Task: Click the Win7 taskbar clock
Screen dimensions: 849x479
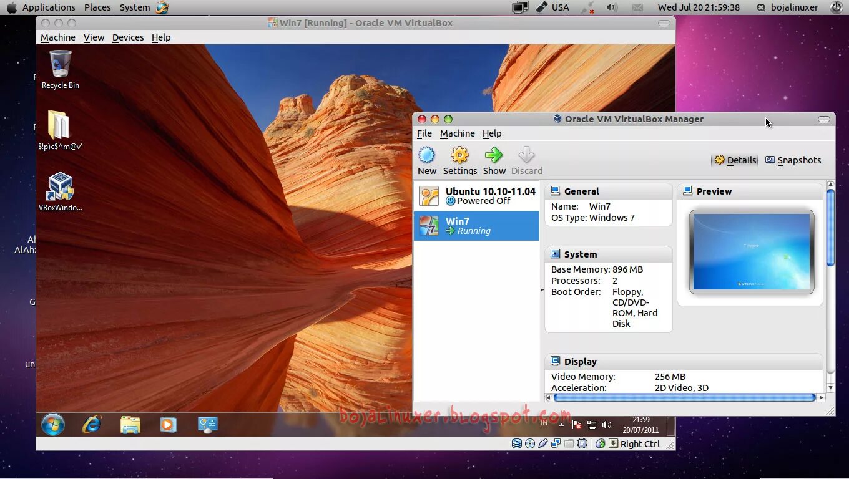Action: click(640, 425)
